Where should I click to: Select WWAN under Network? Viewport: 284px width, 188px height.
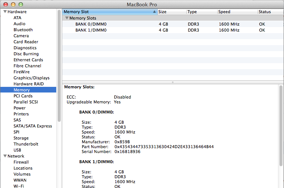click(20, 180)
